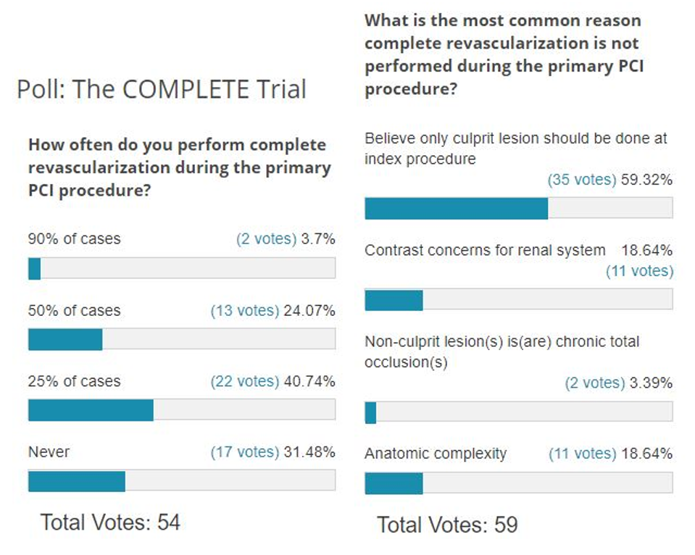Click the "Total Votes: 54" text
695x555 pixels.
(109, 522)
